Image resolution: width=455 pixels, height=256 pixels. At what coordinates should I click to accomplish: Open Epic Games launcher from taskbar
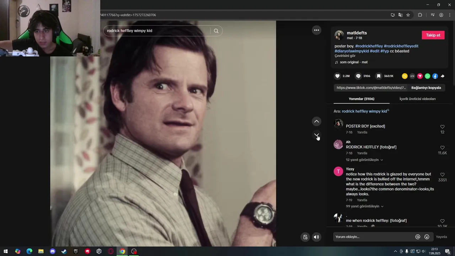pyautogui.click(x=76, y=251)
